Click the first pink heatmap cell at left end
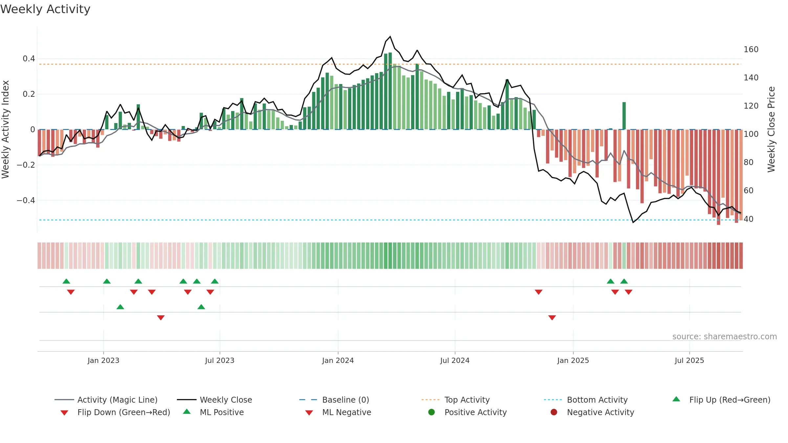The width and height of the screenshot is (788, 443). coord(39,256)
